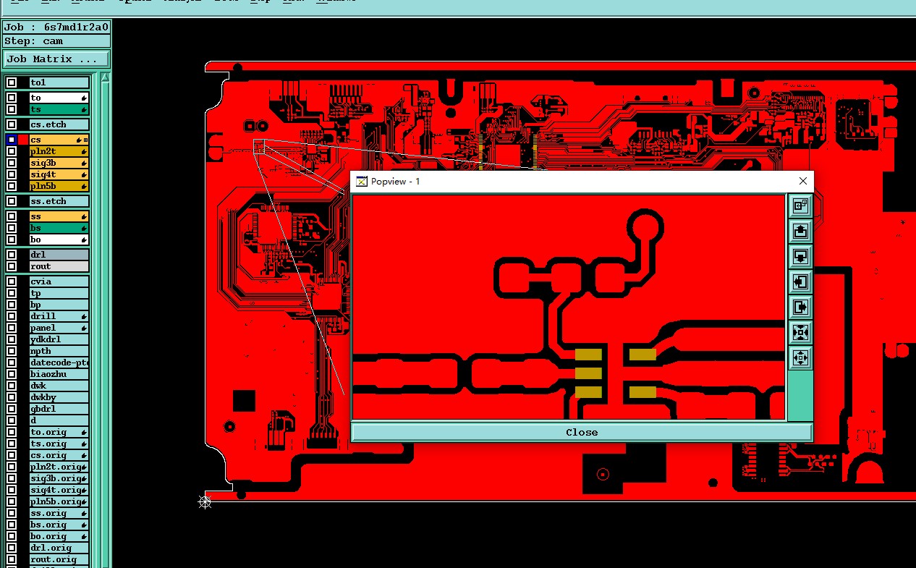Zoom in popview with inward arrows icon
The image size is (916, 568).
point(800,332)
